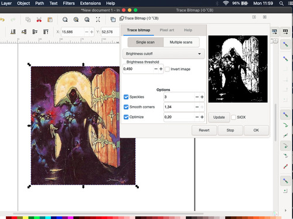Screen dimensions: 293x219
Task: Uncheck the Speckles option
Action: click(126, 97)
